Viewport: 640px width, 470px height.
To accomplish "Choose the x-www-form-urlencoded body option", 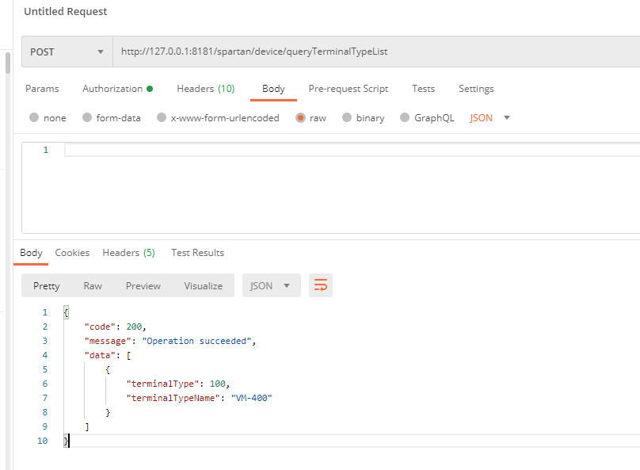I will pos(162,118).
